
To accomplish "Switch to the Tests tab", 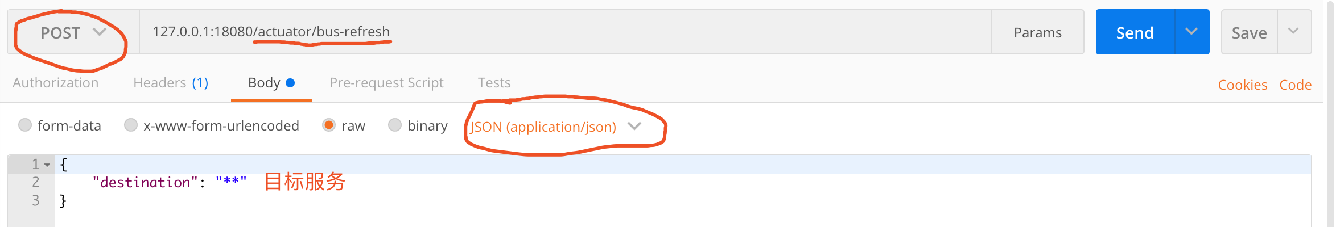I will pos(494,83).
